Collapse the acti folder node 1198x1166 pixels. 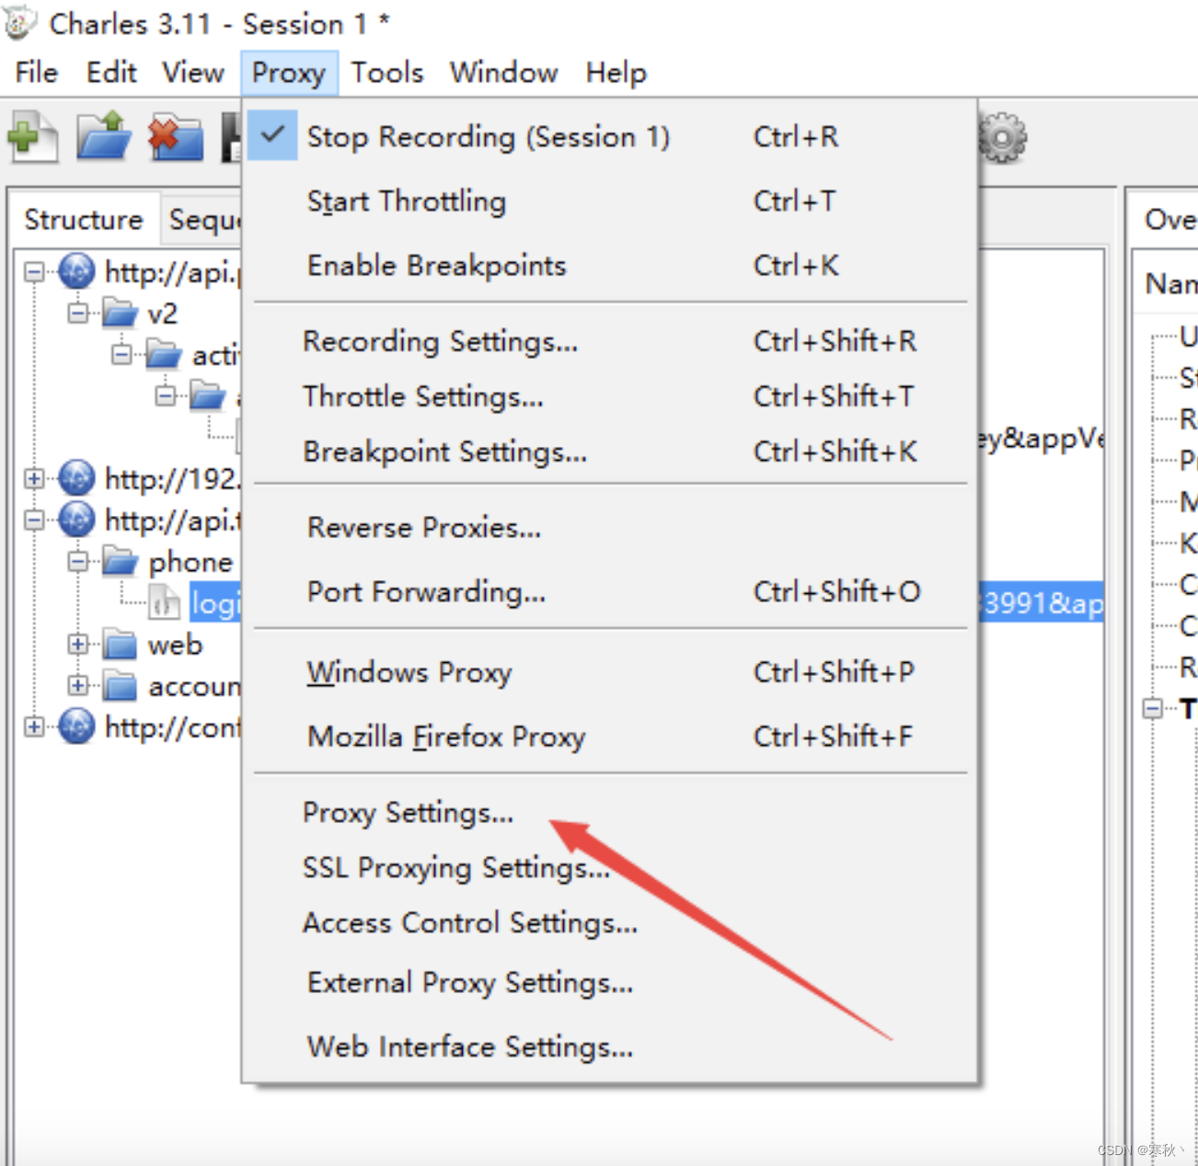pyautogui.click(x=121, y=354)
